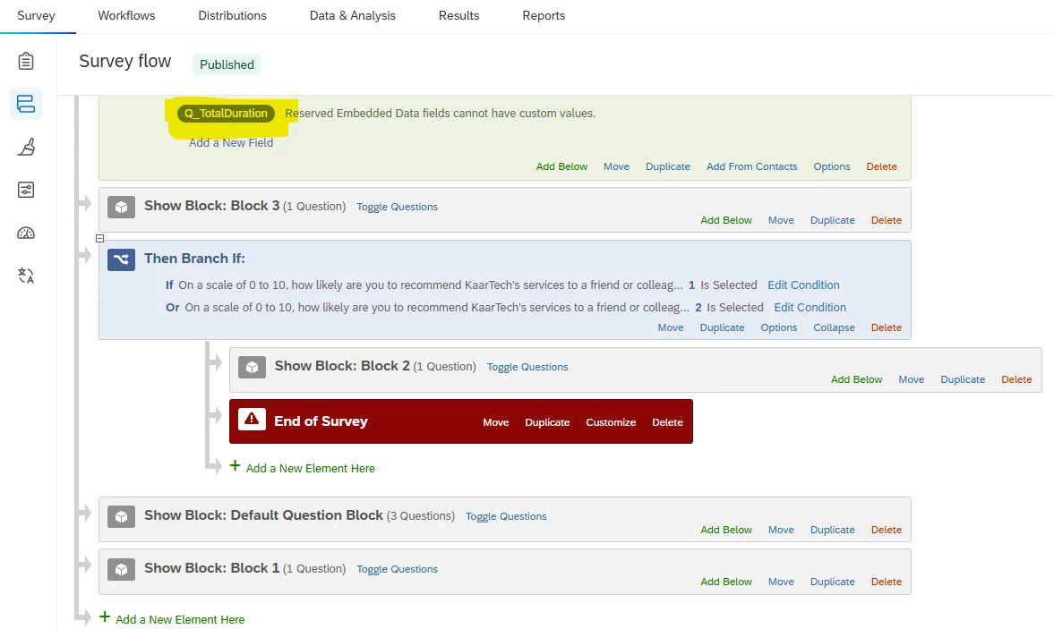Edit Condition for the If 1 condition
The image size is (1054, 629).
point(803,285)
